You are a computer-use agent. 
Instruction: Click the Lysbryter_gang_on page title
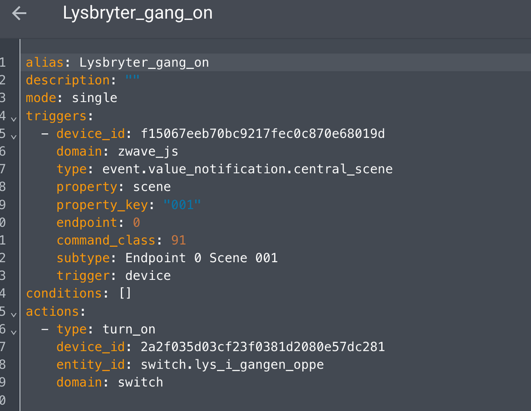[138, 13]
